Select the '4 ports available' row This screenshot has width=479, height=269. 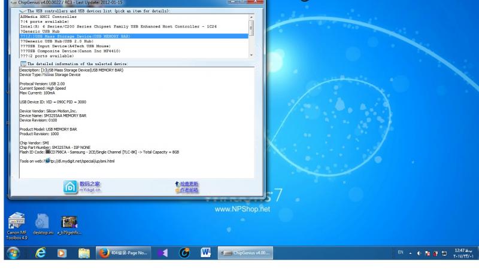(x=134, y=22)
